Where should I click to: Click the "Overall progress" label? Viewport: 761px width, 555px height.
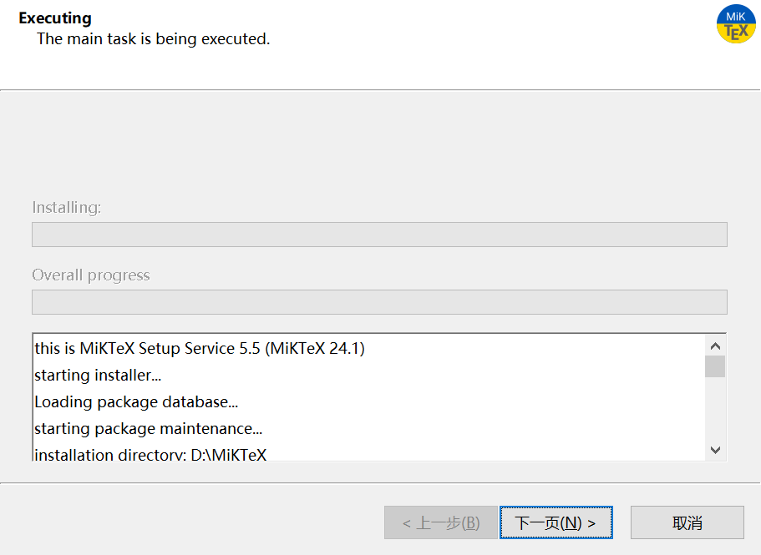pos(91,275)
